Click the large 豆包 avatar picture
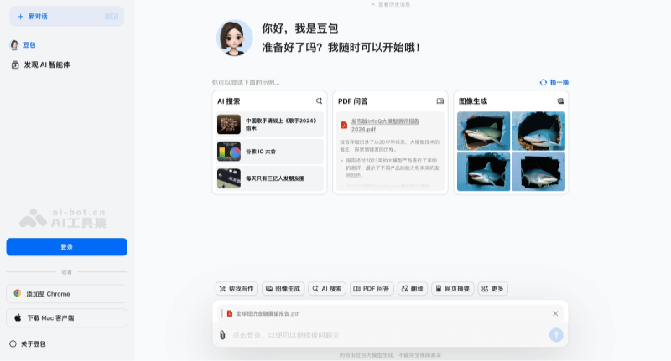Image resolution: width=671 pixels, height=361 pixels. 234,38
